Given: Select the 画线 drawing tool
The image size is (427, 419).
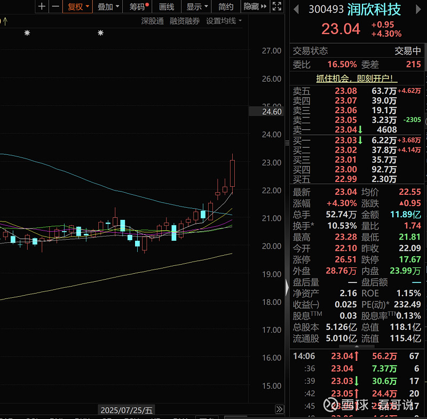Looking at the screenshot, I should 167,6.
